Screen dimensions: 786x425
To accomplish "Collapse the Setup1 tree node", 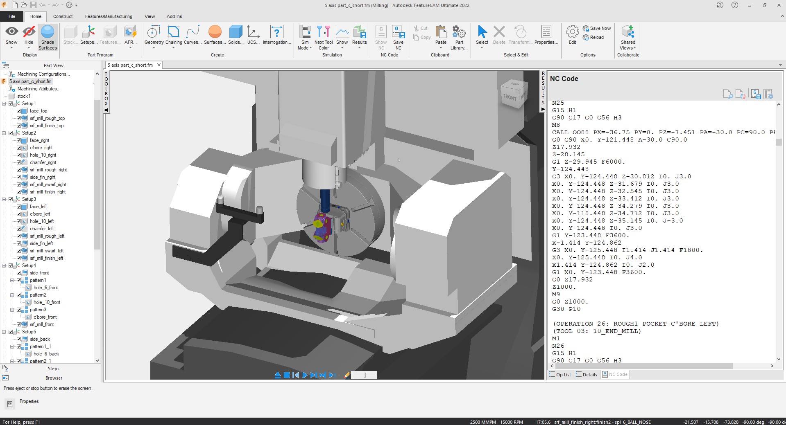I will click(4, 103).
